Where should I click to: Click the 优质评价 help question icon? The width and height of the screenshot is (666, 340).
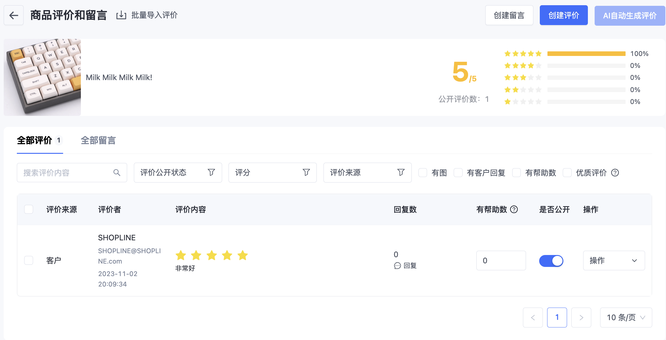(x=615, y=173)
